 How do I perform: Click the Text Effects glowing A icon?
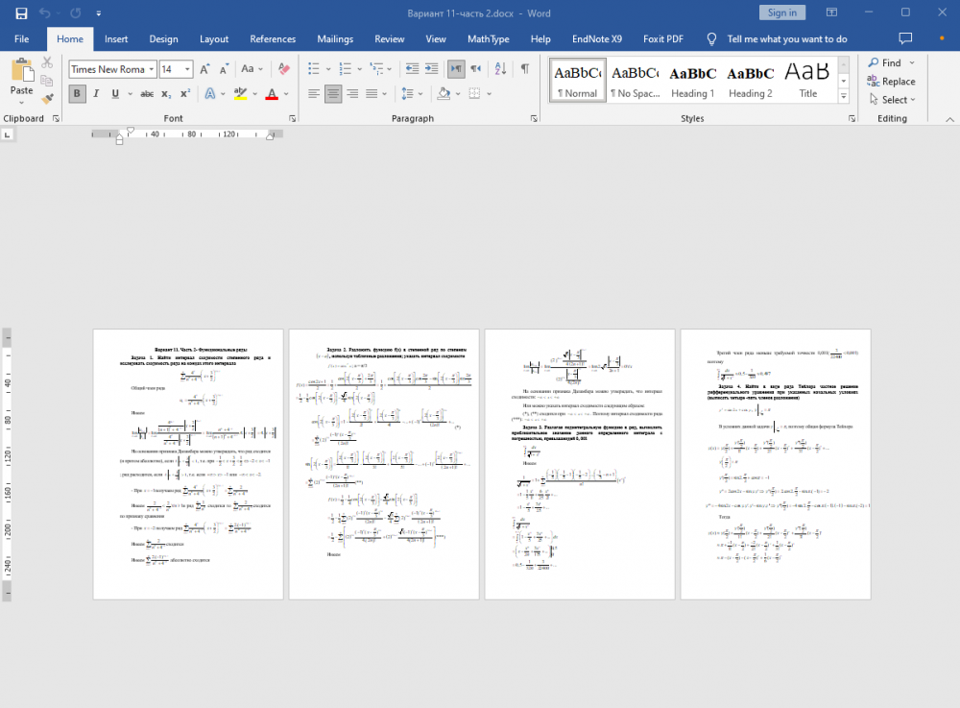(x=210, y=94)
